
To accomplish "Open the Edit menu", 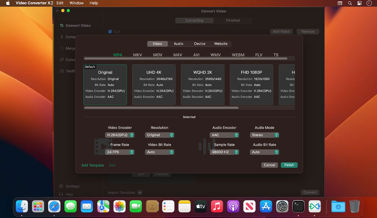I will tap(60, 3).
